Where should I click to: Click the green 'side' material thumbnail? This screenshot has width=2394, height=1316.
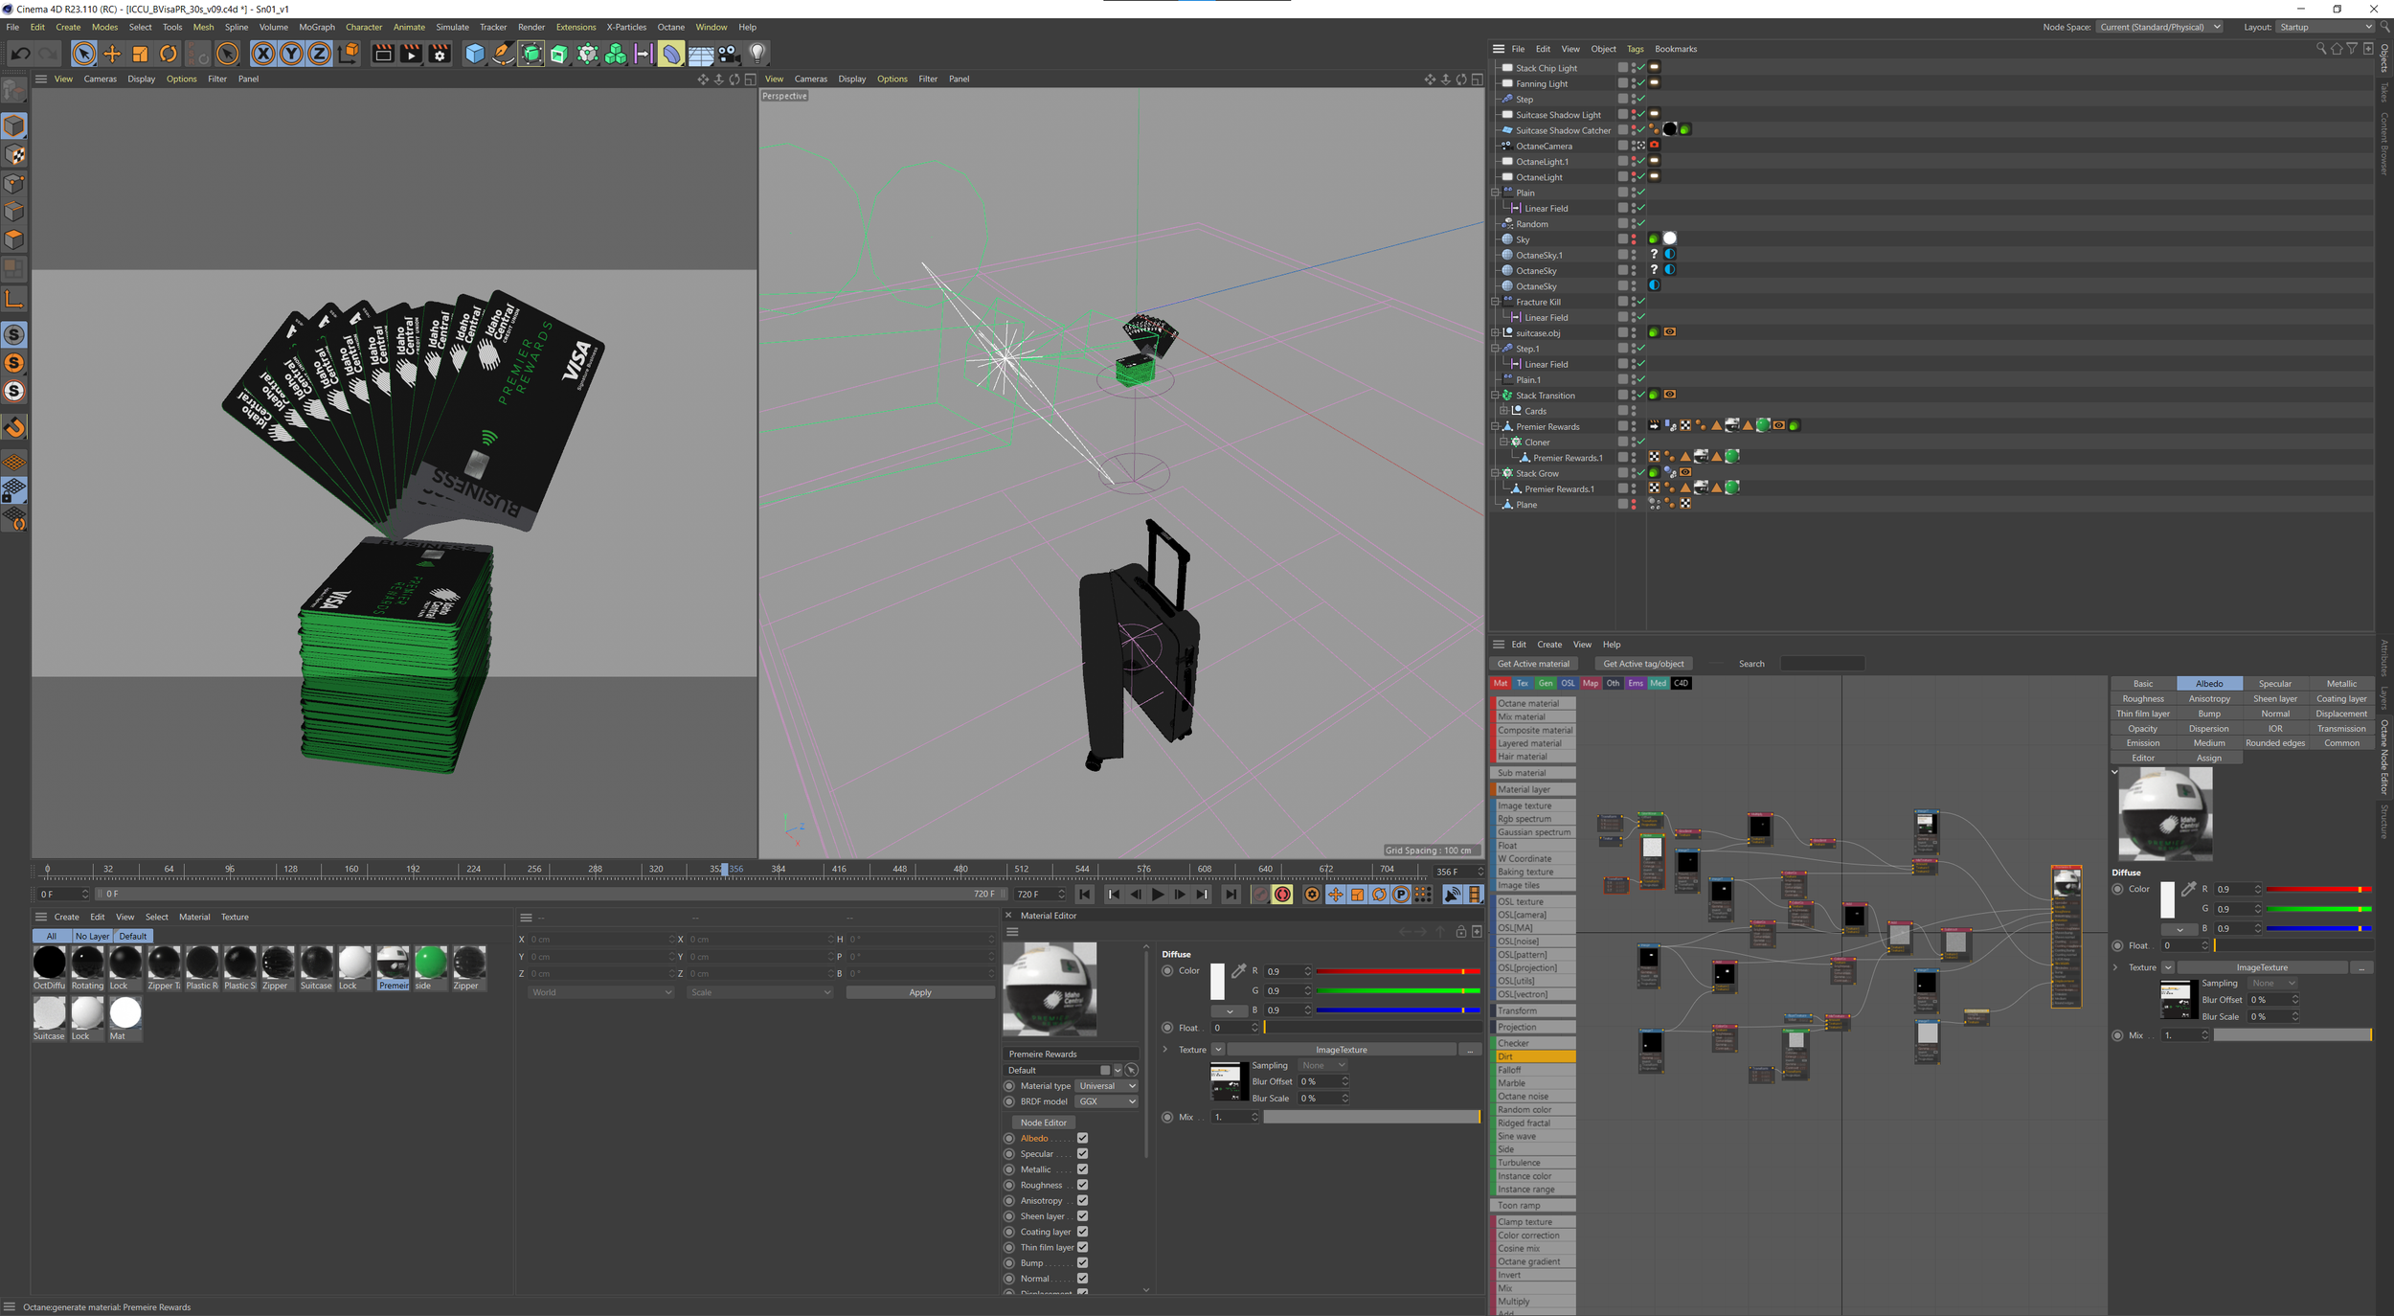click(x=430, y=963)
